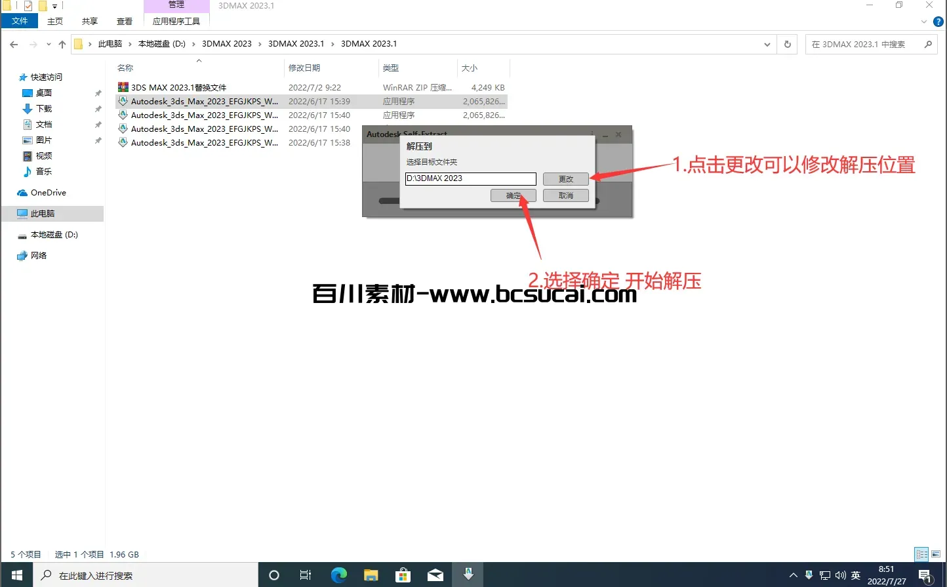Go forward with the forward arrow
Screen dimensions: 947x587
(x=33, y=44)
